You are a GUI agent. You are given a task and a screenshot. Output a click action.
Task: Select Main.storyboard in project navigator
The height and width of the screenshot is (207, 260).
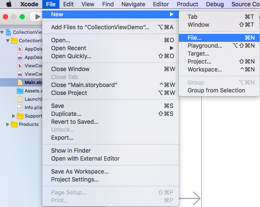tap(21, 82)
